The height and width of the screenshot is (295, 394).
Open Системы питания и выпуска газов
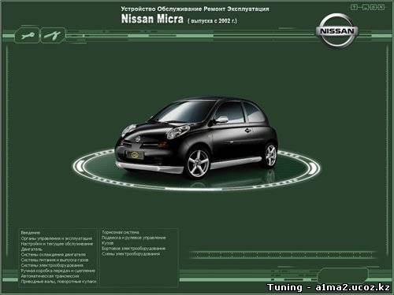pos(54,260)
